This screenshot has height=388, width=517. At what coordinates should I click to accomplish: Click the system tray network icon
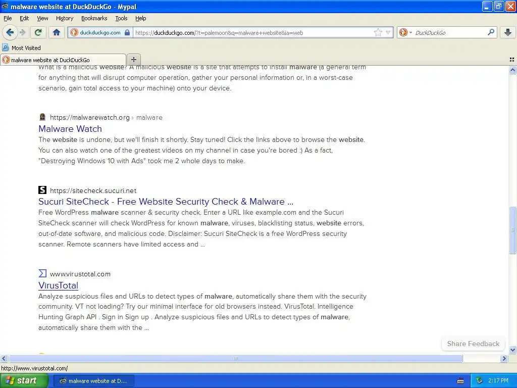479,381
